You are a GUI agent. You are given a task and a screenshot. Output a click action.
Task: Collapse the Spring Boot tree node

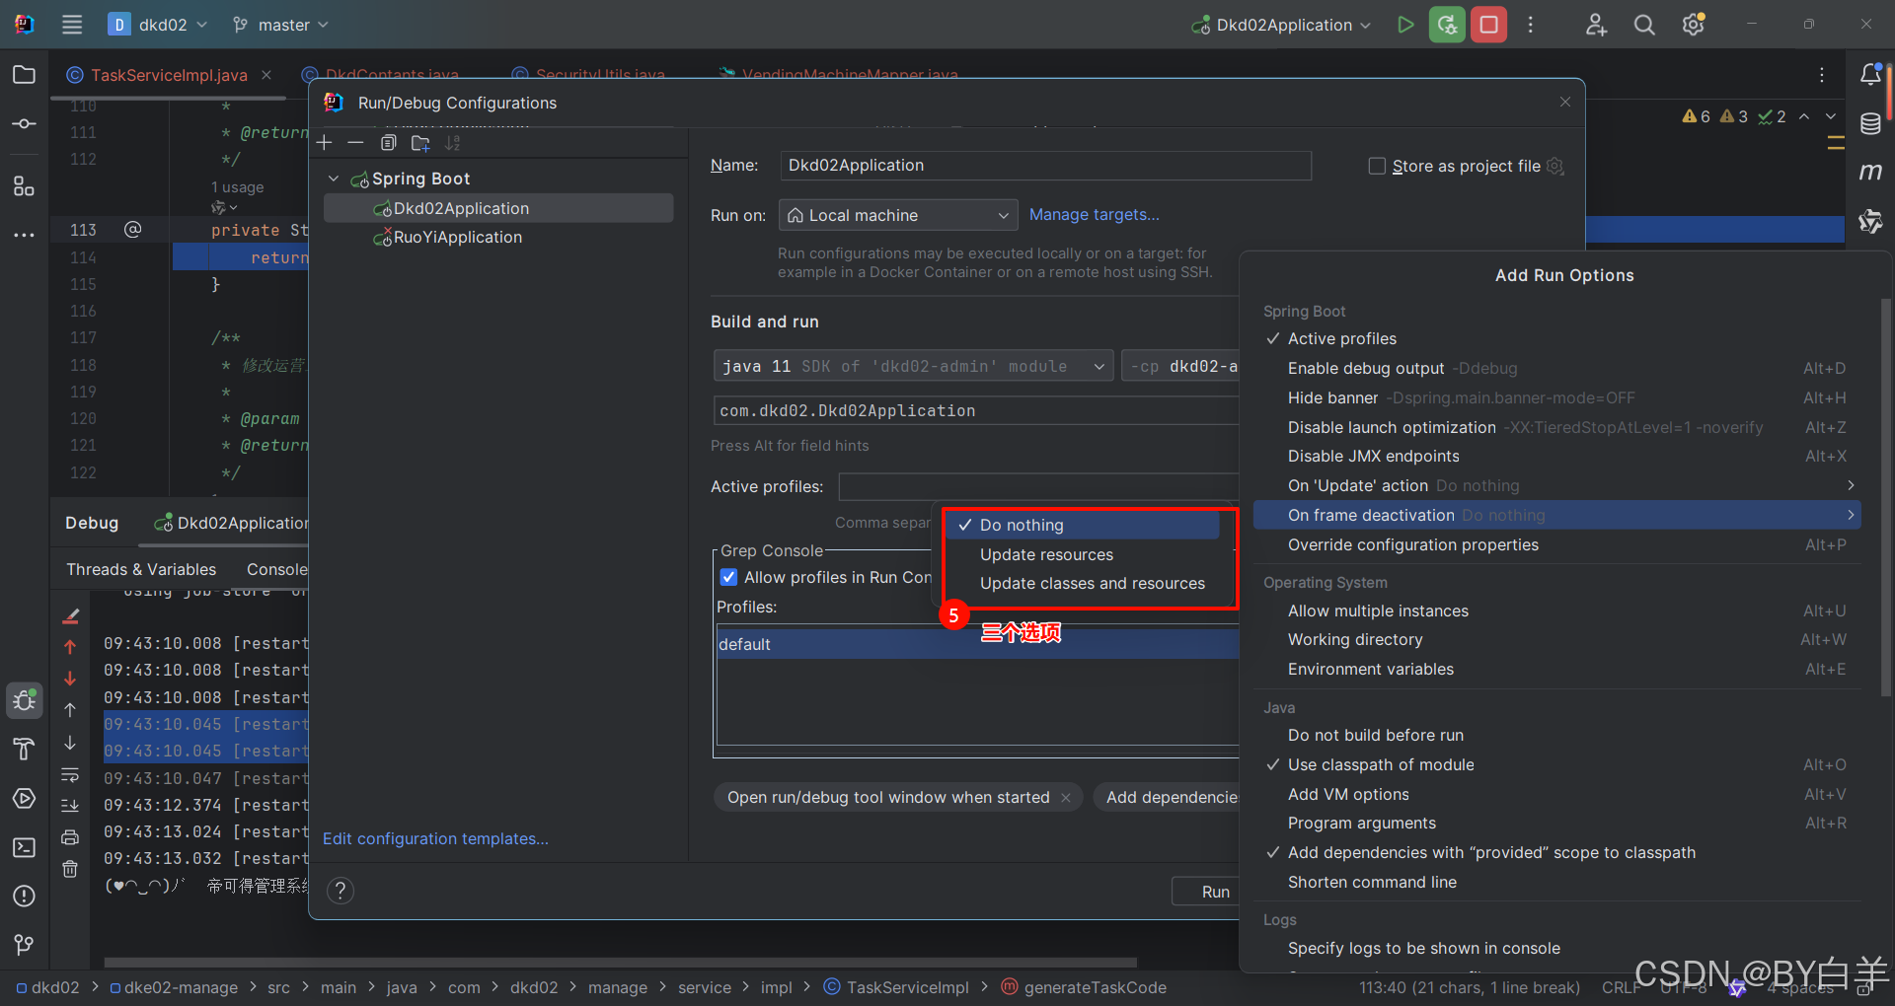click(x=334, y=179)
